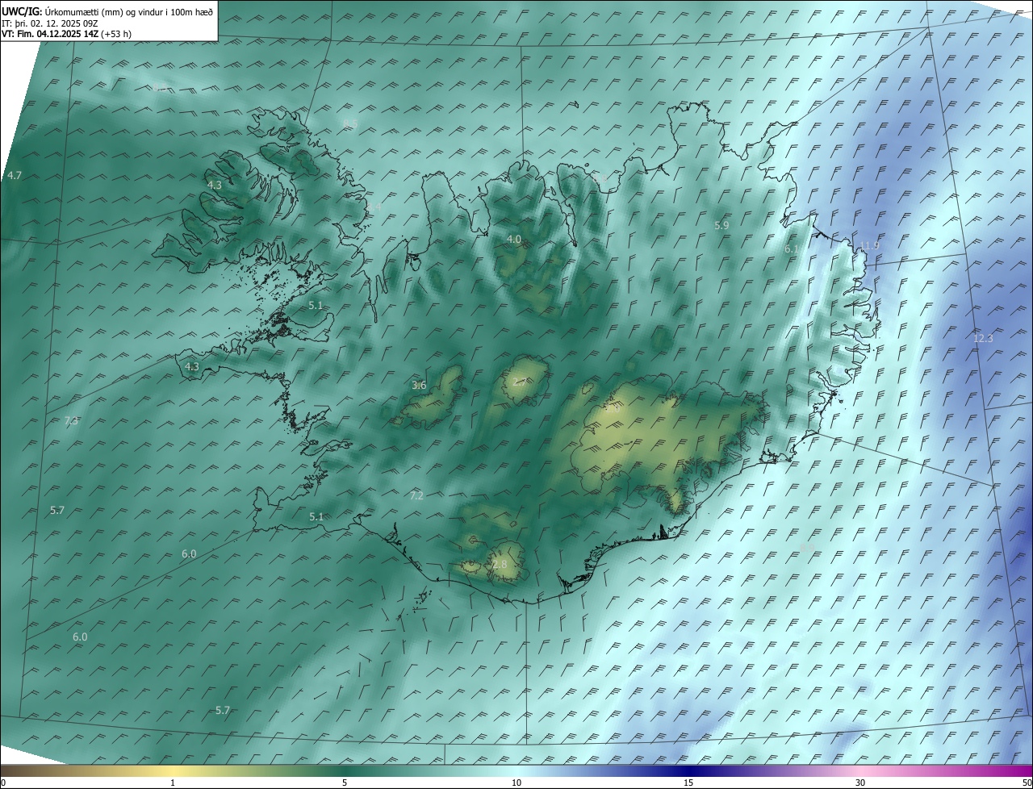Image resolution: width=1033 pixels, height=789 pixels.
Task: Click the map title 'UWC/IG: Úrkomumætti (mm) og vindur í 100m hæð'
Action: 107,11
